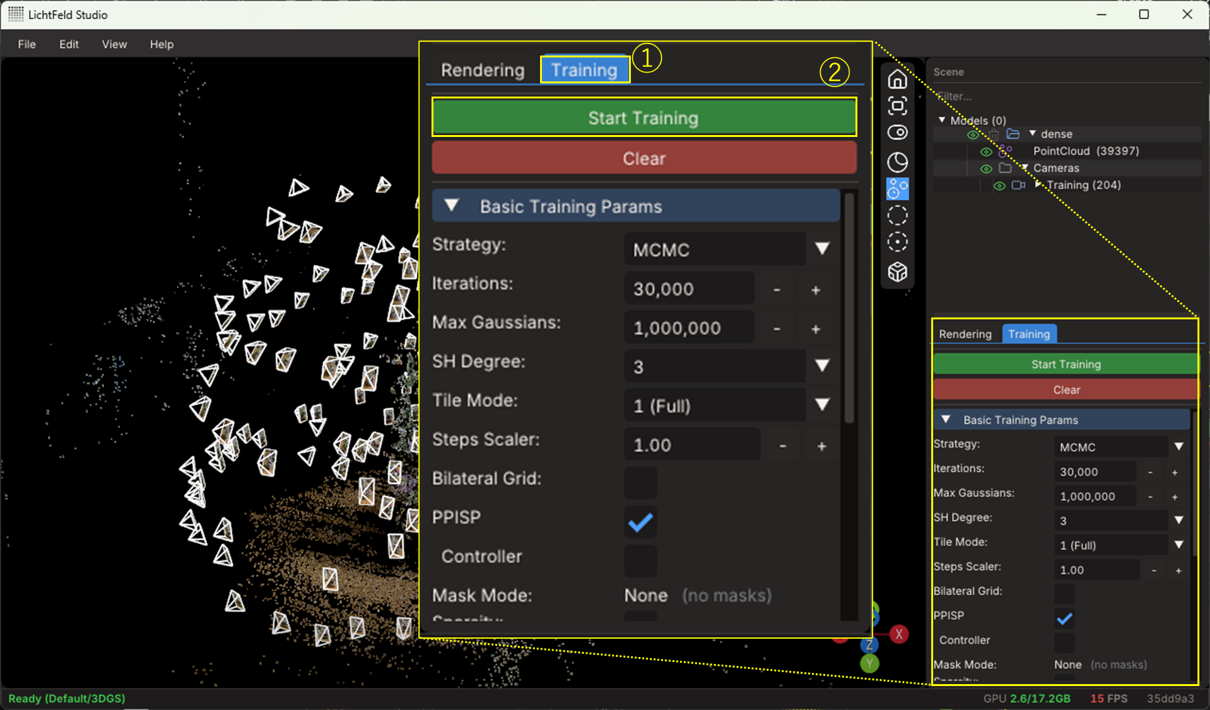This screenshot has height=710, width=1210.
Task: Click the Home view icon in the vertical toolbar
Action: click(897, 80)
